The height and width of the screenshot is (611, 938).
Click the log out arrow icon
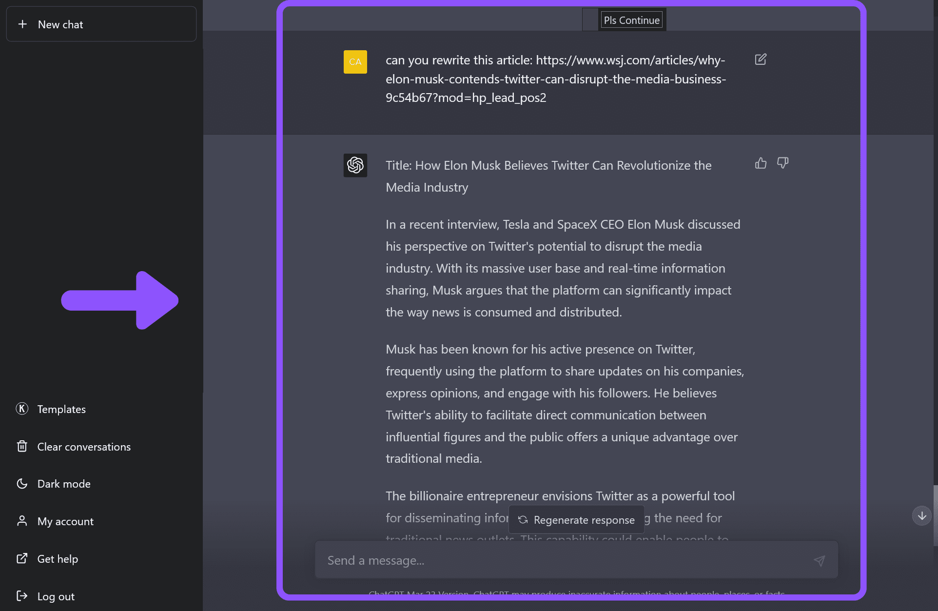click(22, 596)
